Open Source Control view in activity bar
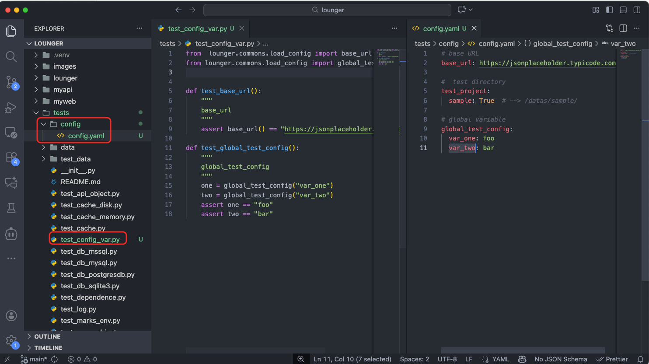This screenshot has height=364, width=649. (x=11, y=82)
